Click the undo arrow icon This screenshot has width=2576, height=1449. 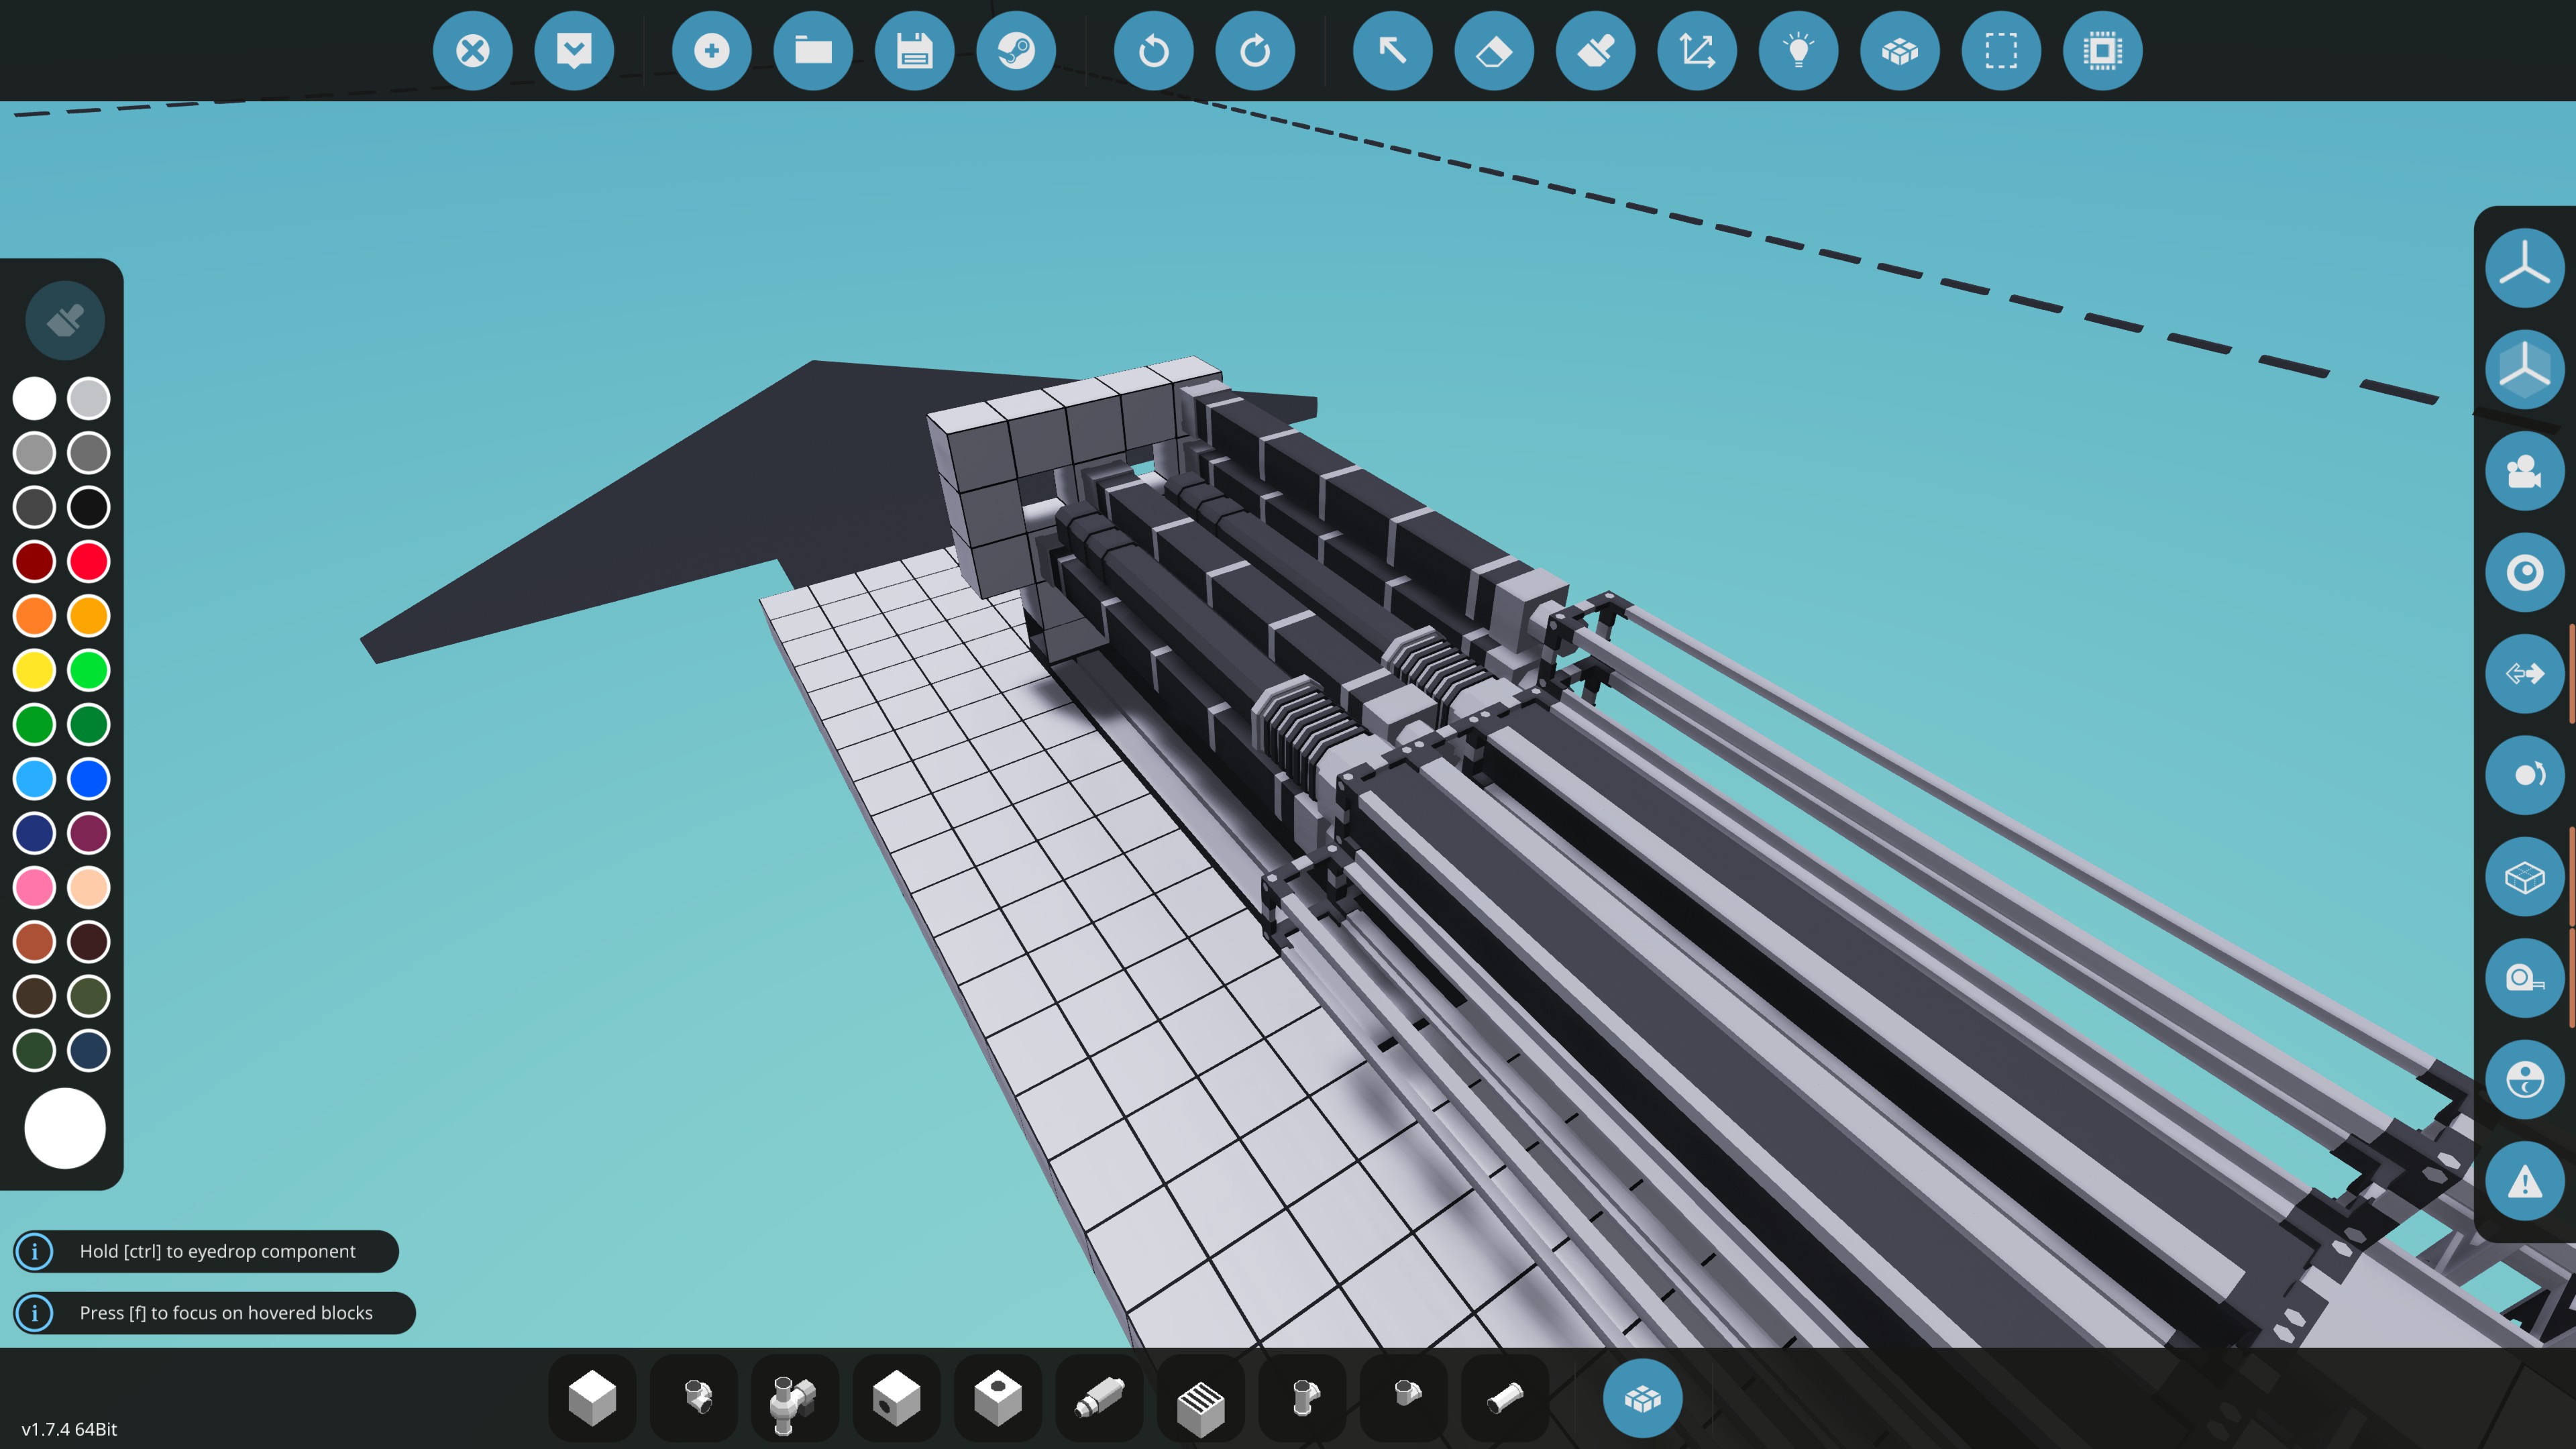point(1153,51)
